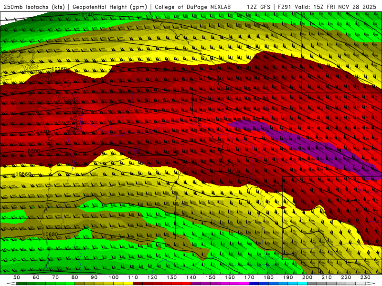382x286 pixels.
Task: Click the 10140 height contour label
Action: (86, 15)
